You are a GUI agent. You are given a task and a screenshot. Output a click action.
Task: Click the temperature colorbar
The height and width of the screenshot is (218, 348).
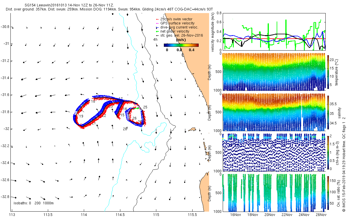click(x=328, y=72)
